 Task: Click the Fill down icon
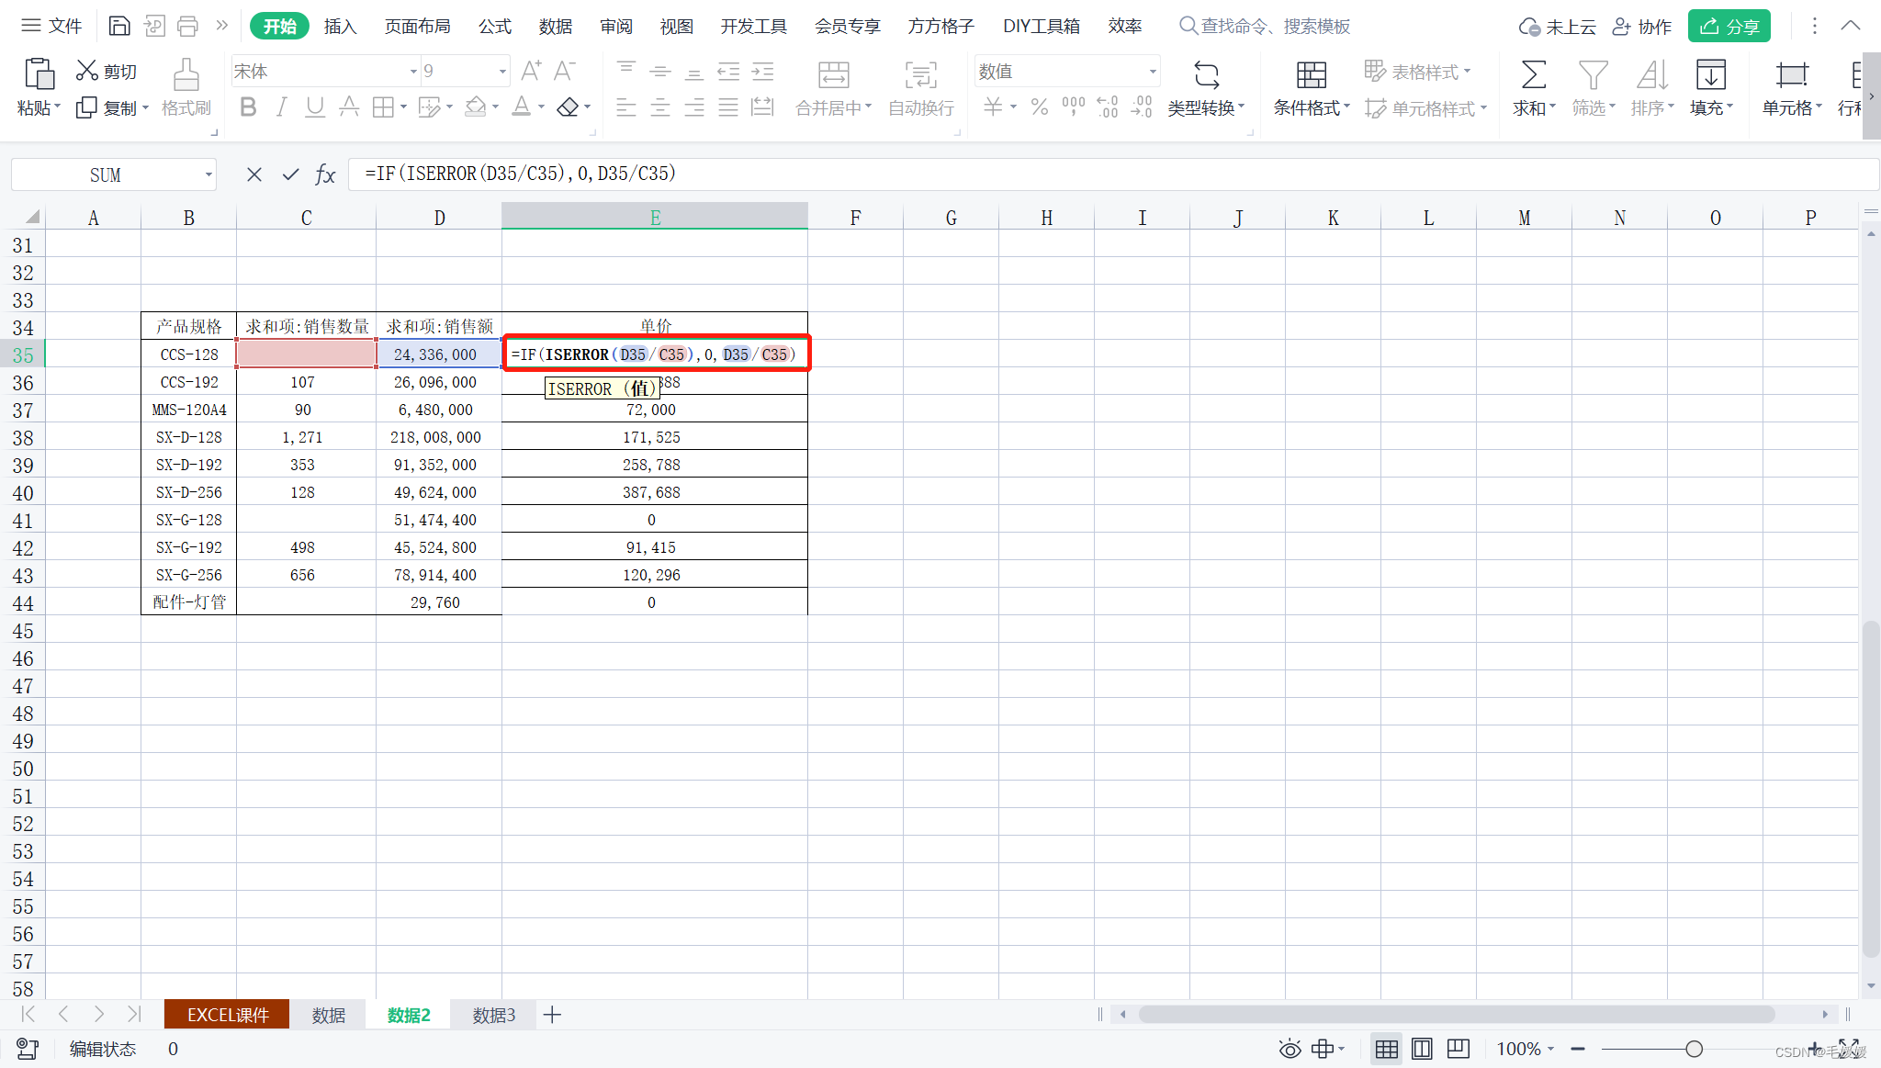coord(1711,73)
